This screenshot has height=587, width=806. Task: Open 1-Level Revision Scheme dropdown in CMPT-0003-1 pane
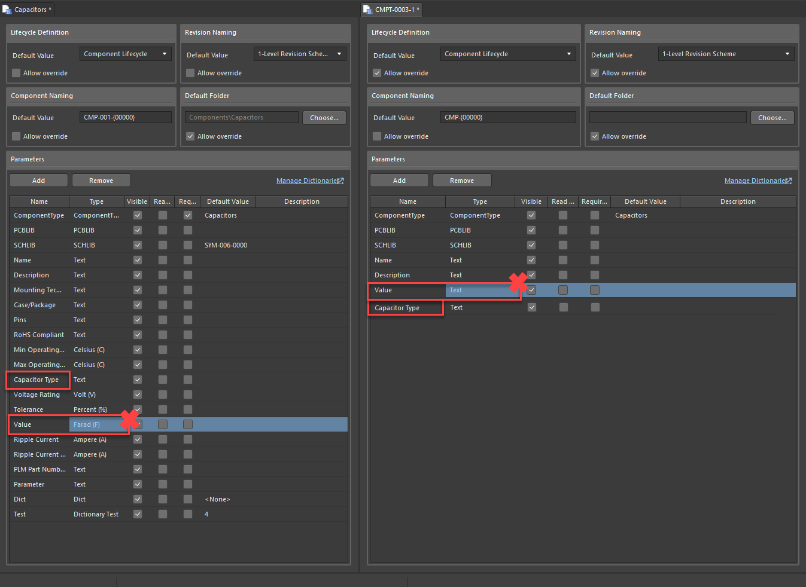click(x=726, y=54)
